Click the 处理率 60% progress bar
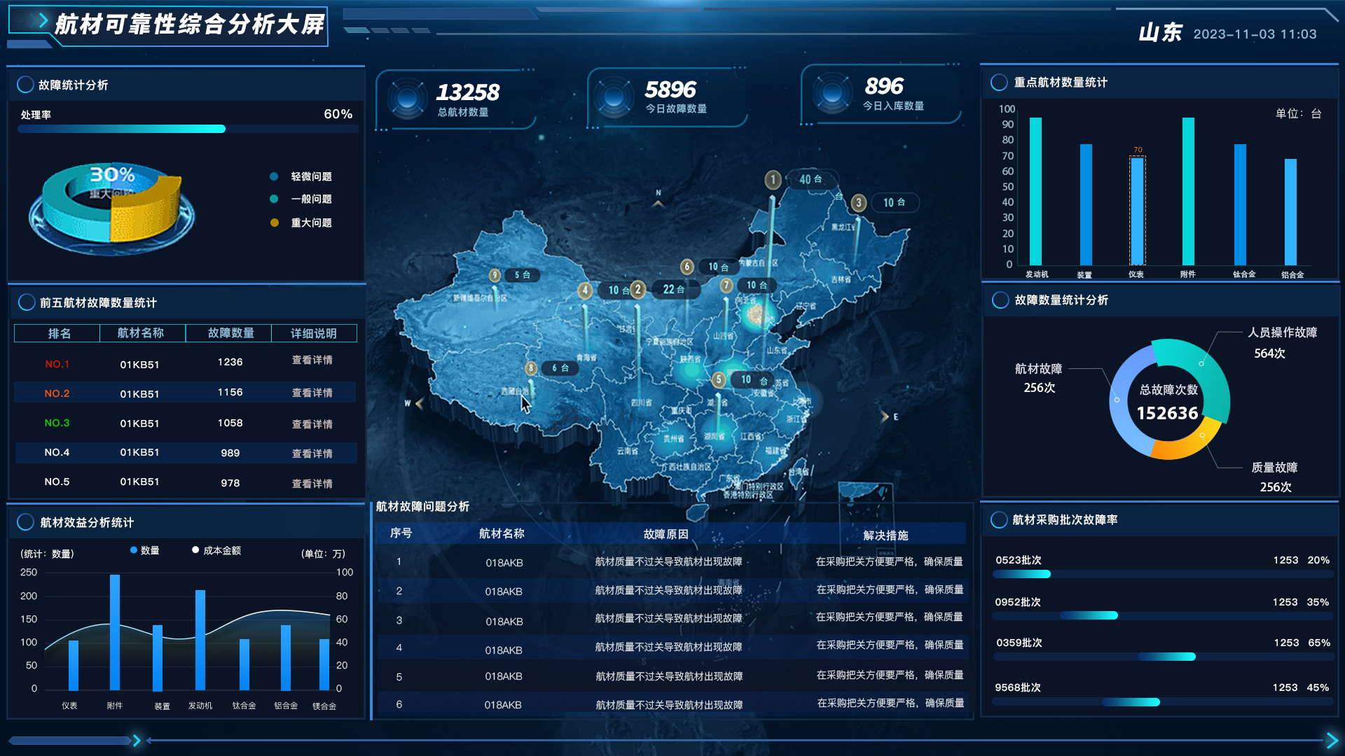 click(x=188, y=129)
